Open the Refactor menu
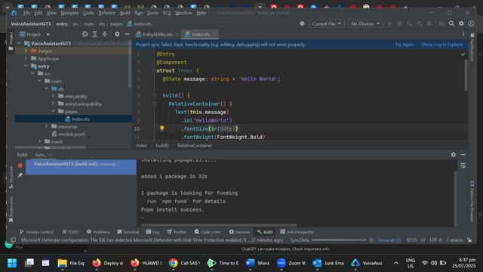 (106, 13)
